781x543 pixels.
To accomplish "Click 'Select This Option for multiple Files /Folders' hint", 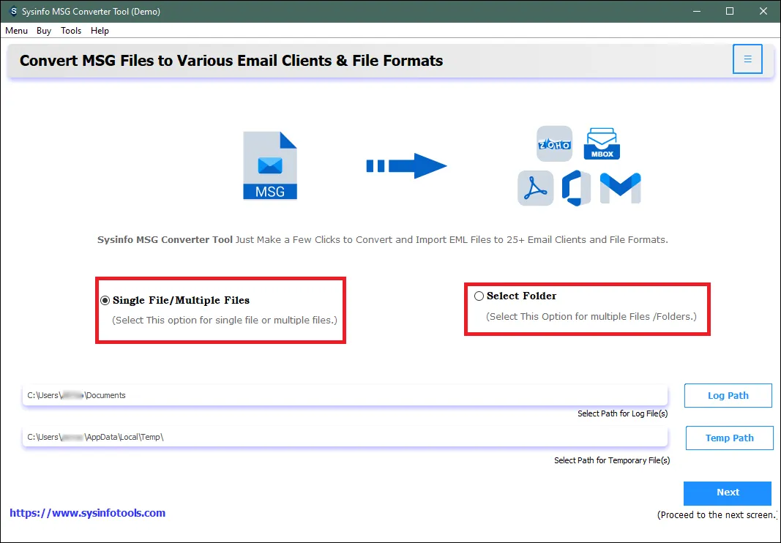I will [x=591, y=317].
